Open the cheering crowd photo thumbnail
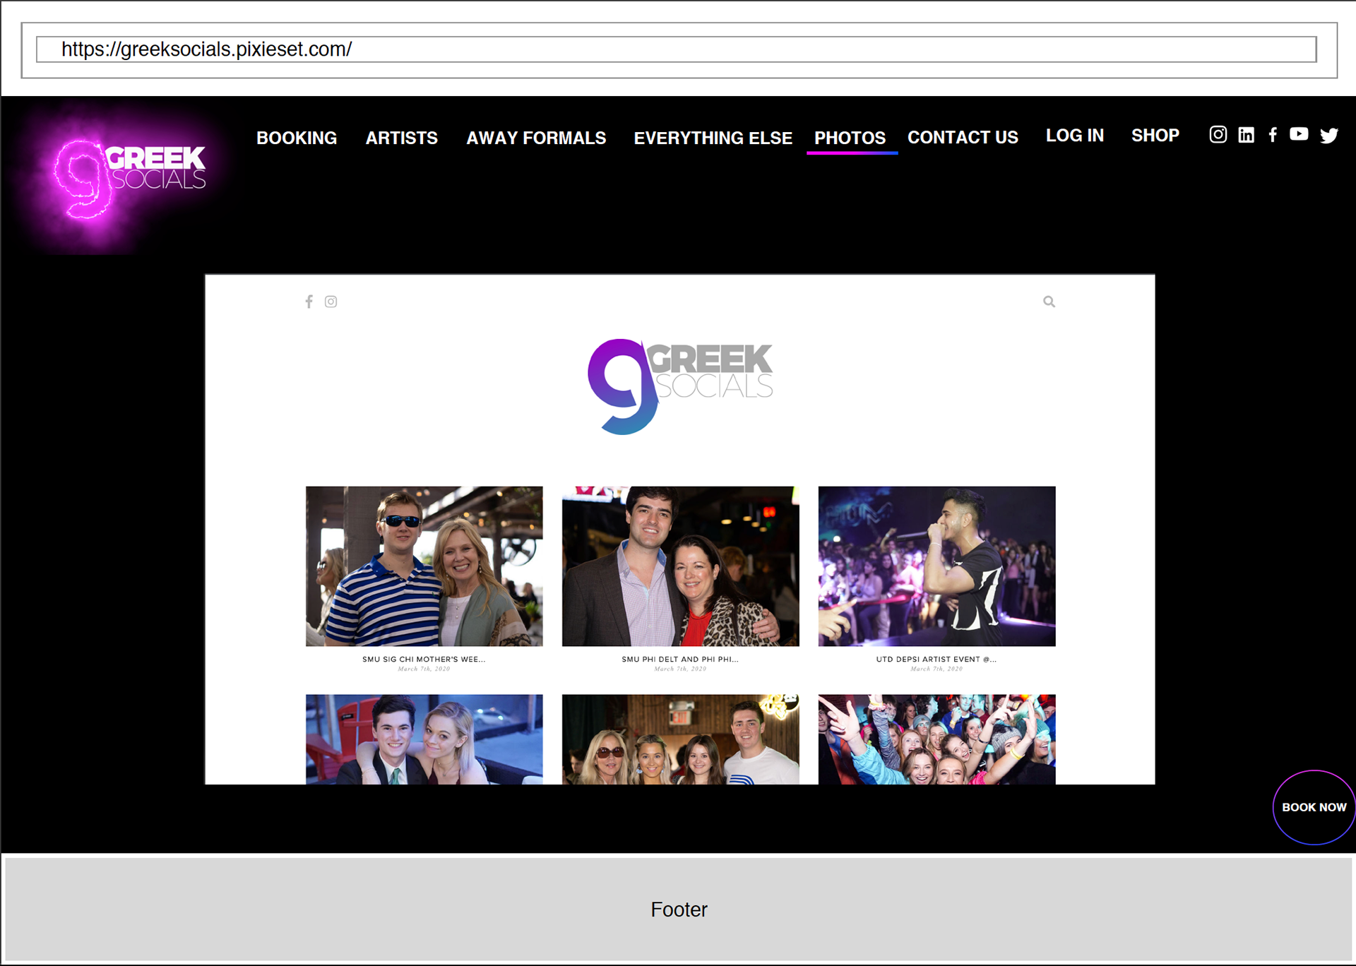Screen dimensions: 1356x966 (936, 739)
